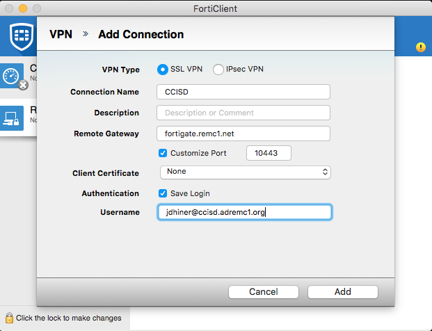This screenshot has width=432, height=331.
Task: Click the Authentication label
Action: pos(110,193)
